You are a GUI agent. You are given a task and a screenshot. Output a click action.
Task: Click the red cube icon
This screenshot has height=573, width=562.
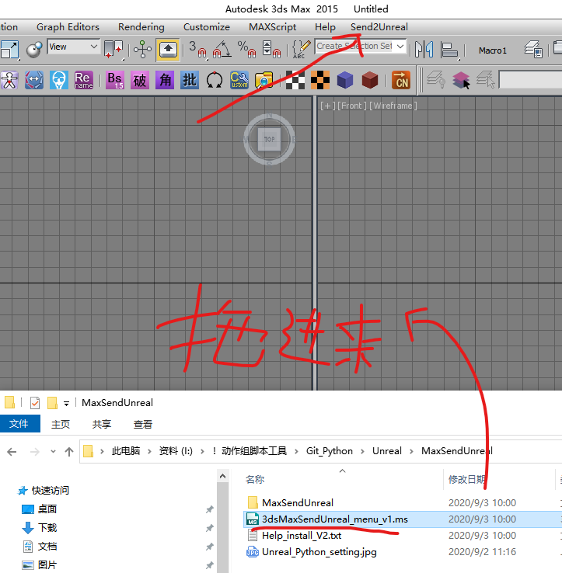pyautogui.click(x=370, y=80)
